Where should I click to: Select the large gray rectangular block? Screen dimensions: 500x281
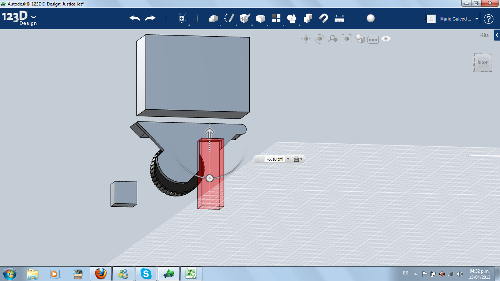(193, 77)
